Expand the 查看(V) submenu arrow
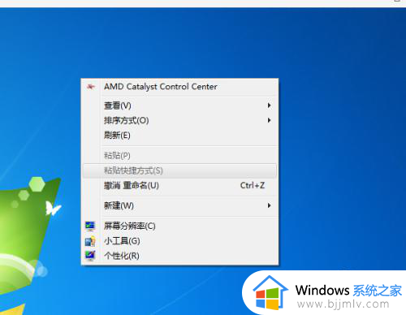The height and width of the screenshot is (315, 406). click(269, 106)
